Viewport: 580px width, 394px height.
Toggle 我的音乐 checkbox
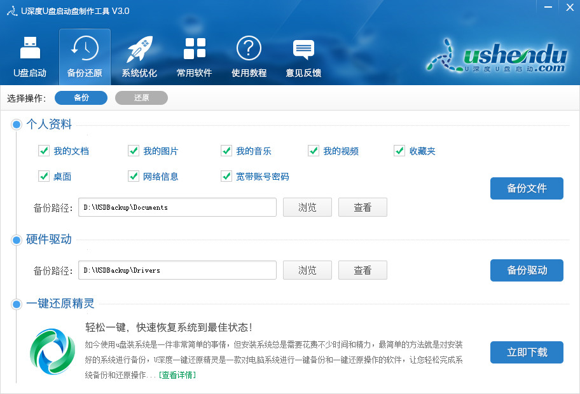pos(226,151)
